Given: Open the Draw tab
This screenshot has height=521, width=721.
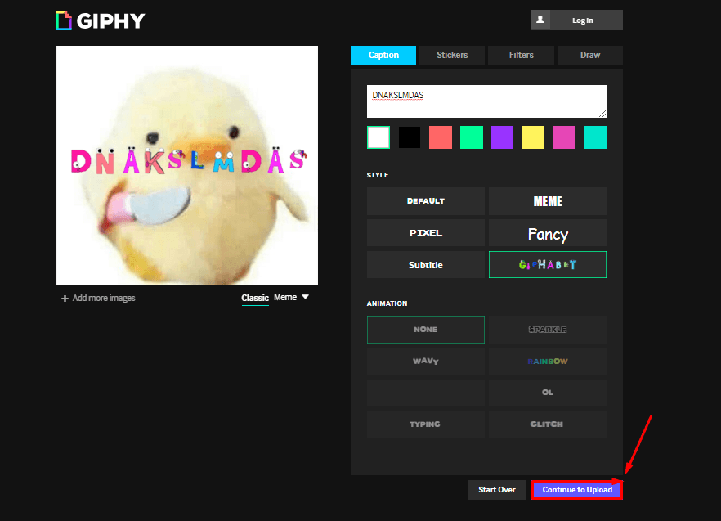Looking at the screenshot, I should (x=590, y=56).
